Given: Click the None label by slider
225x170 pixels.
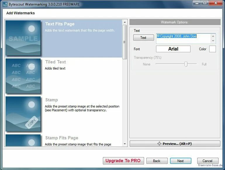Looking at the screenshot, I should [146, 64].
